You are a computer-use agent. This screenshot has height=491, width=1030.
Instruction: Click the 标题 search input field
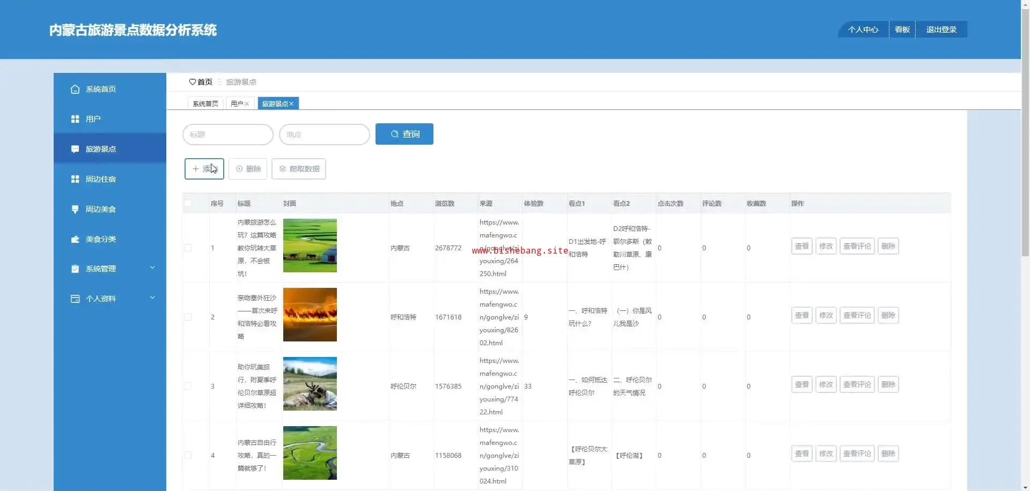[x=228, y=135]
